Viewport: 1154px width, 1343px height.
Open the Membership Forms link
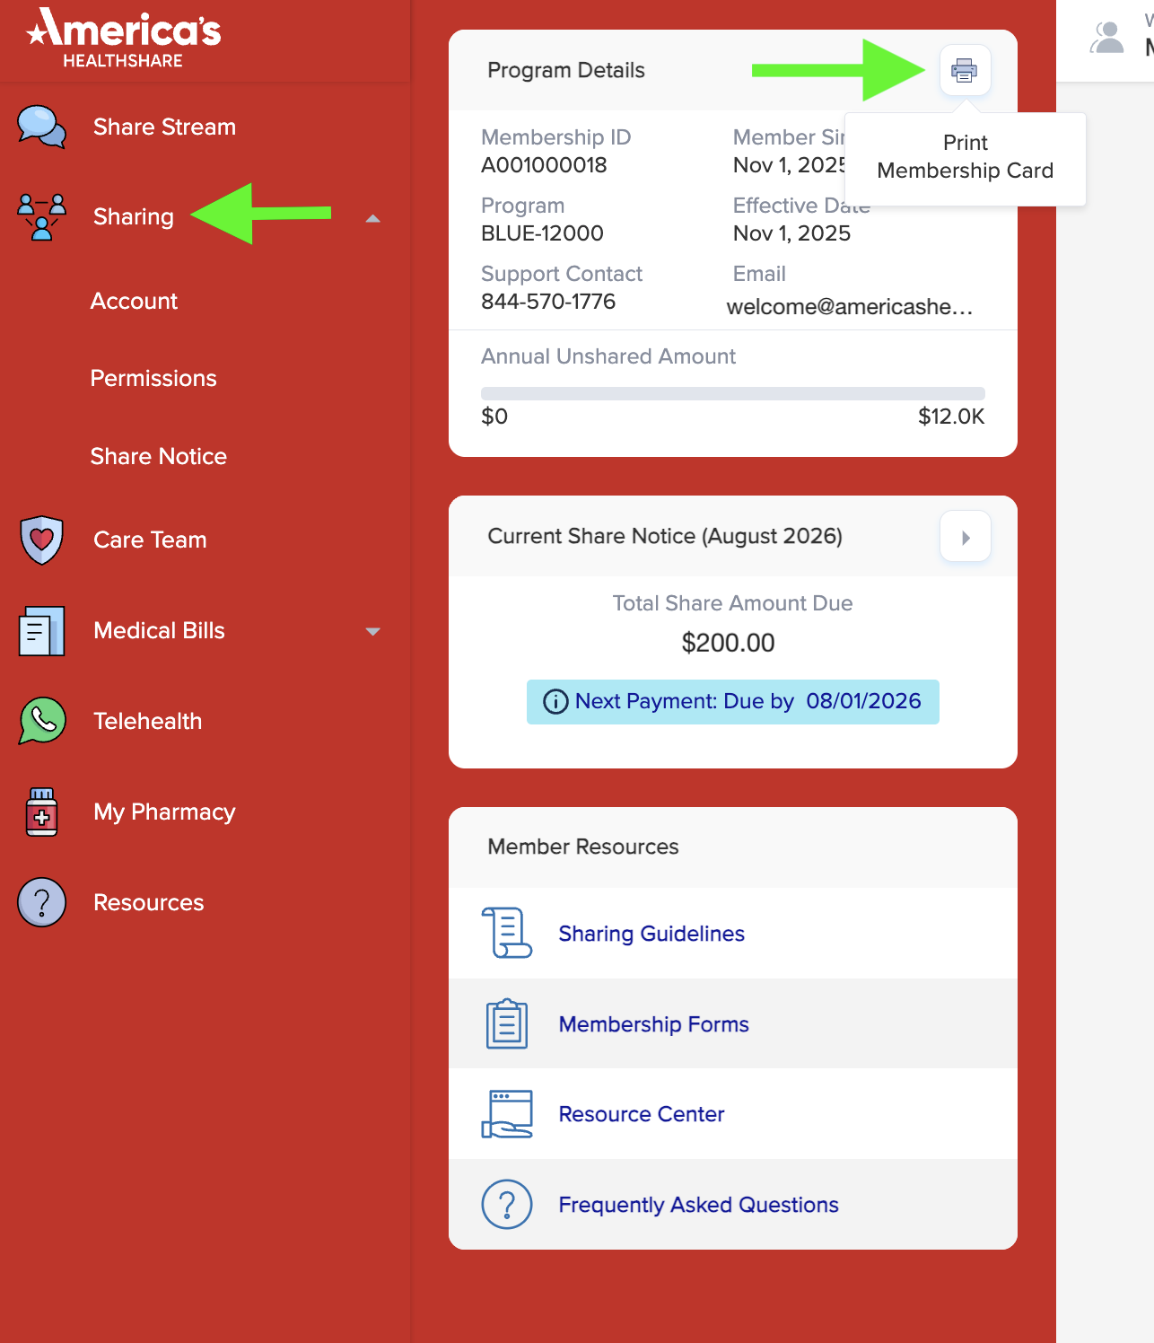(653, 1024)
